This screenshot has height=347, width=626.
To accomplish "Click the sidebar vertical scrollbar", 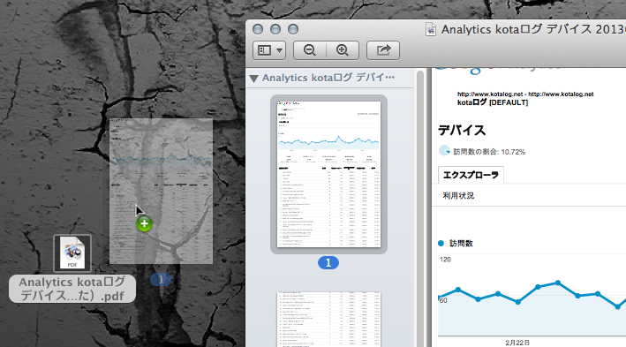I will (x=419, y=207).
